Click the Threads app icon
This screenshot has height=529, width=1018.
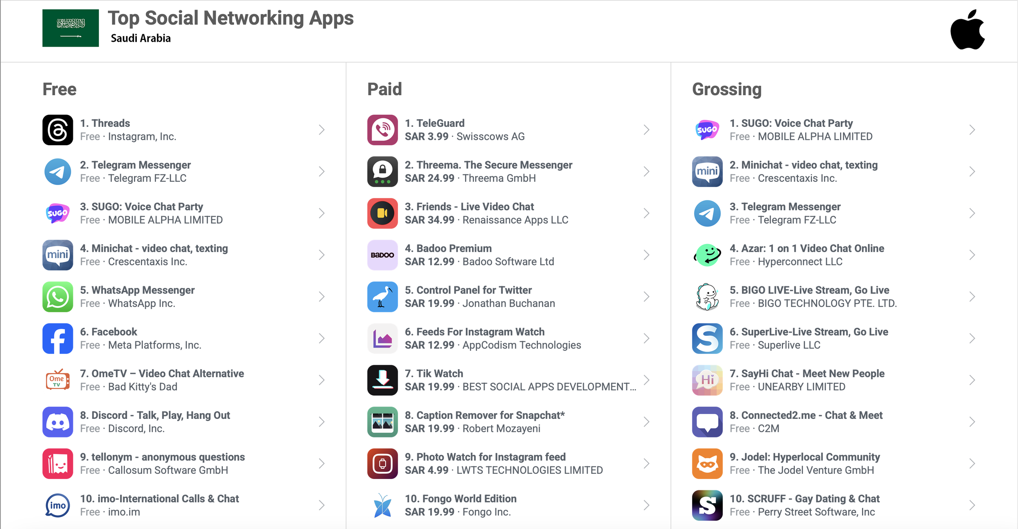pos(57,130)
